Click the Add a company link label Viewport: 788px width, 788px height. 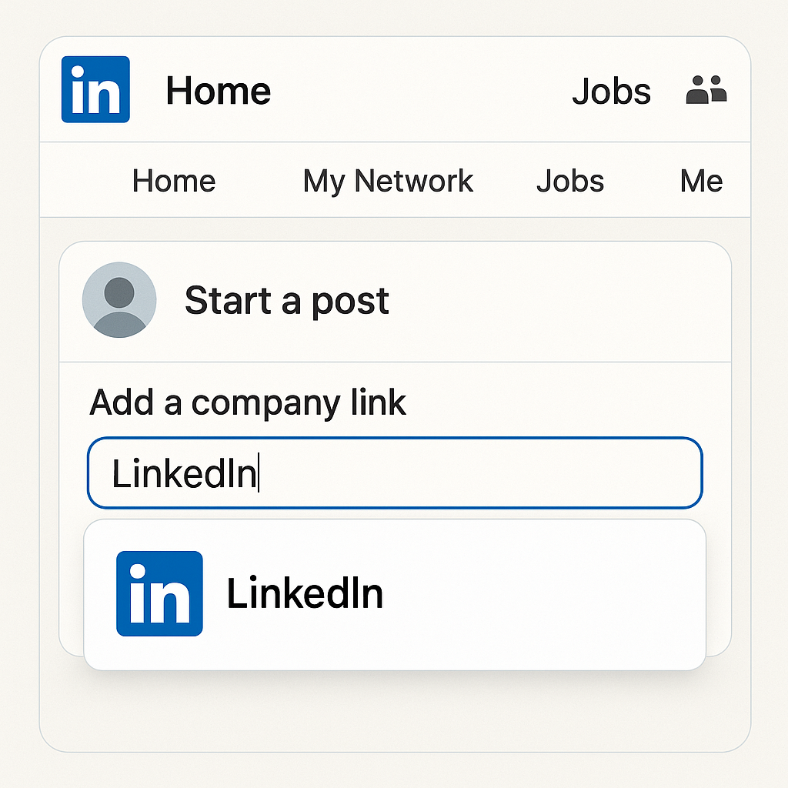pos(248,402)
